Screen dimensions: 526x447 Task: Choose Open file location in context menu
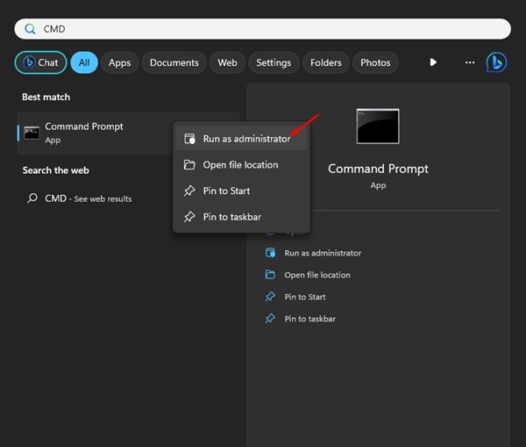[x=239, y=165]
